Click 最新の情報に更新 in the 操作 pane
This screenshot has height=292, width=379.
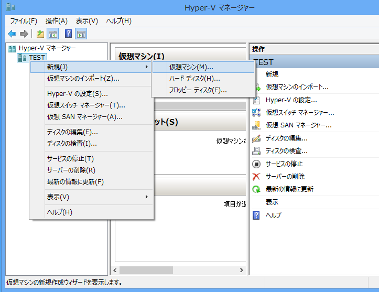[x=289, y=189]
